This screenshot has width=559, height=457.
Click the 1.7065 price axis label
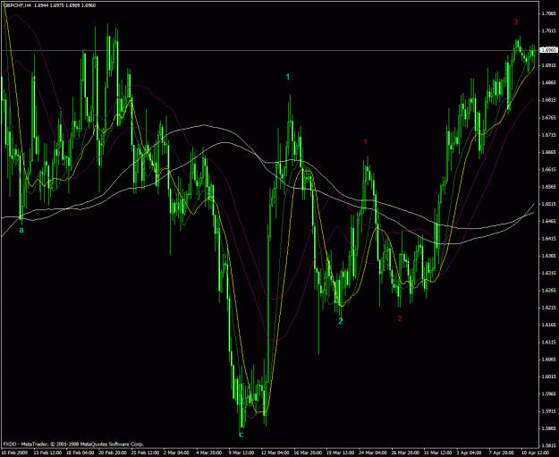[x=548, y=14]
